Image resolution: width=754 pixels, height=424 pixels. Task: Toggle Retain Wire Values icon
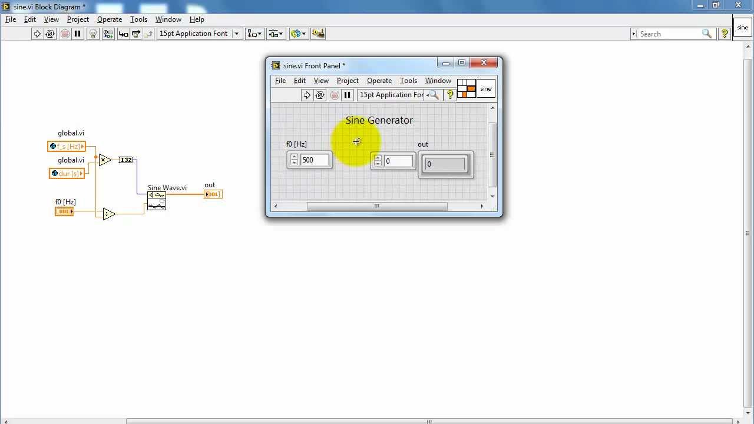point(108,34)
